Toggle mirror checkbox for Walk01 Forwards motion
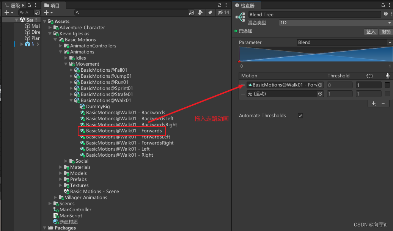The height and width of the screenshot is (231, 393). coord(387,85)
